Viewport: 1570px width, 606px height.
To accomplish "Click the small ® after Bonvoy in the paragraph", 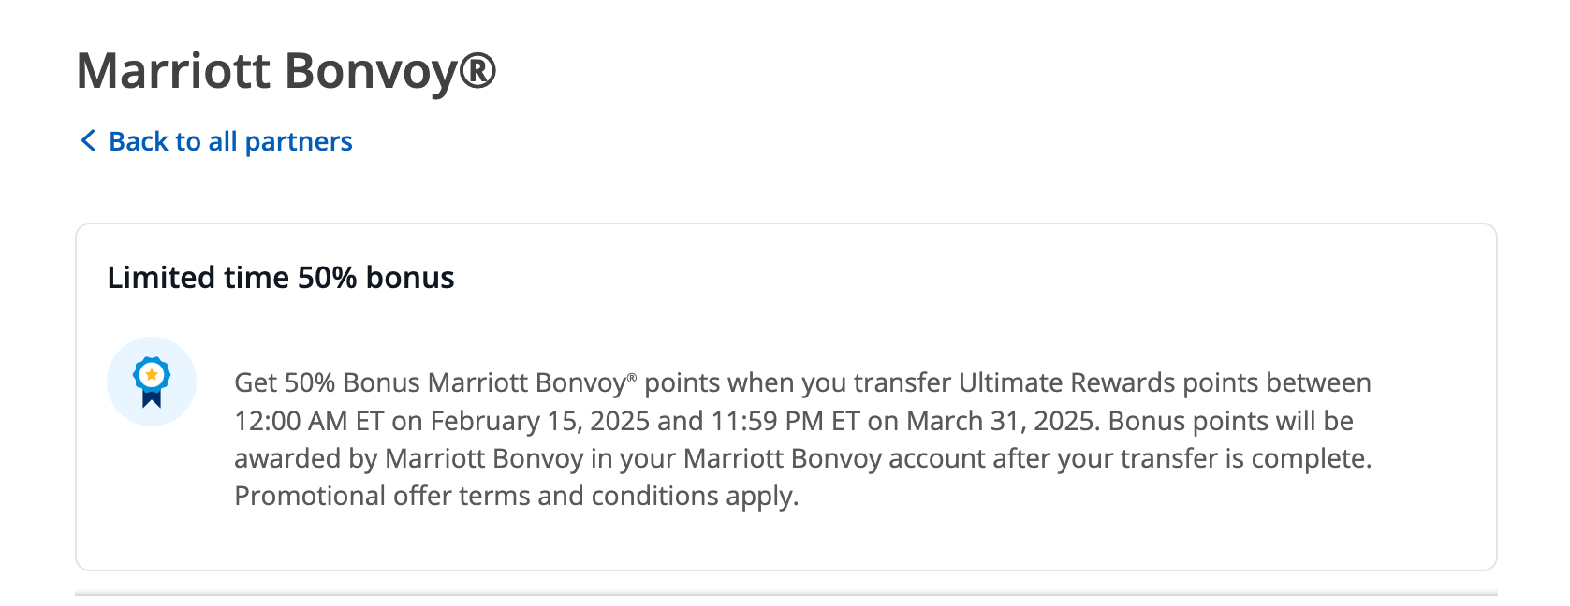I will [x=632, y=377].
